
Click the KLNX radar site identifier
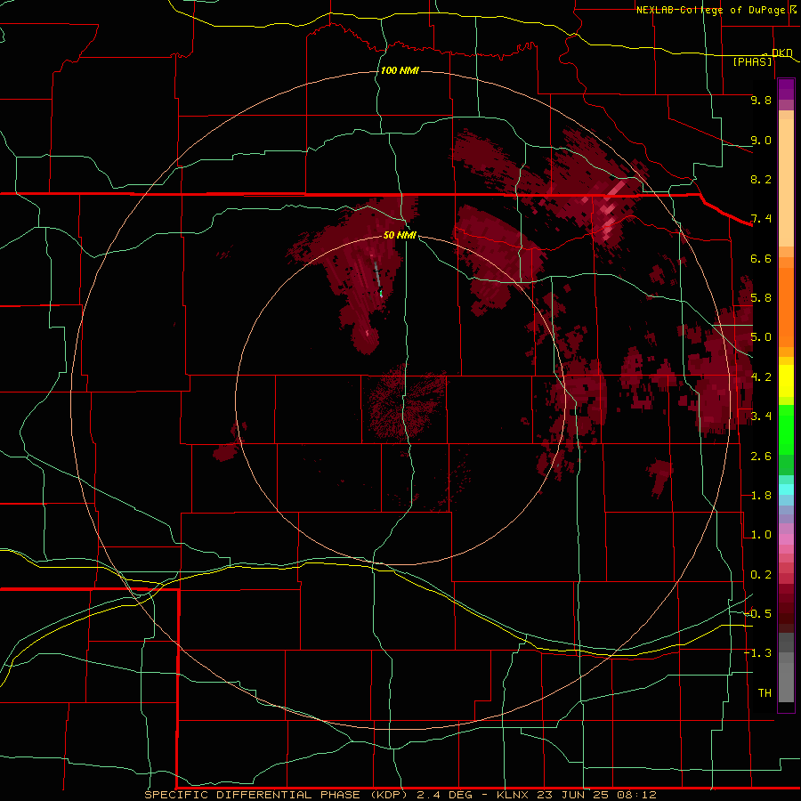tap(514, 795)
